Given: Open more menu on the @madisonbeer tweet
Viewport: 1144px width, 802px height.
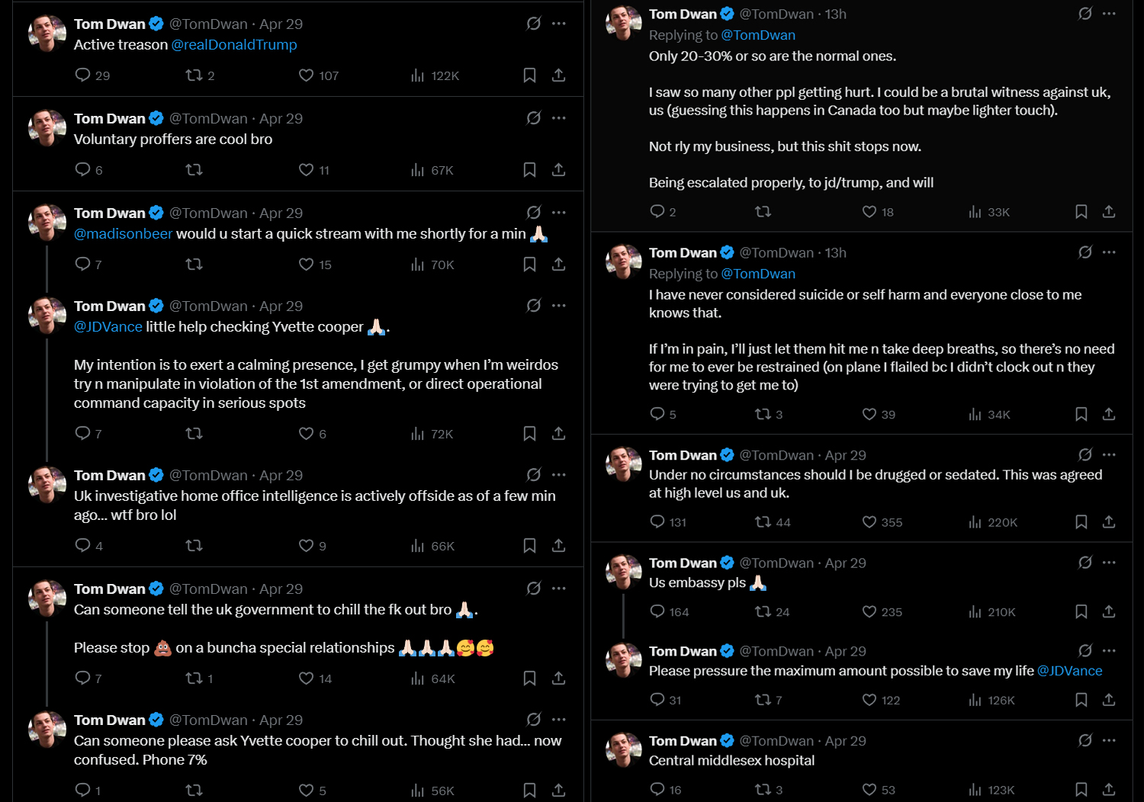Looking at the screenshot, I should [559, 213].
